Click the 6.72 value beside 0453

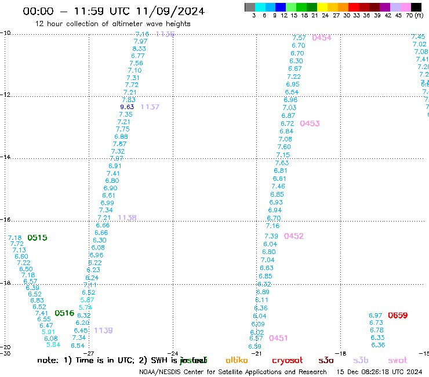coord(288,124)
